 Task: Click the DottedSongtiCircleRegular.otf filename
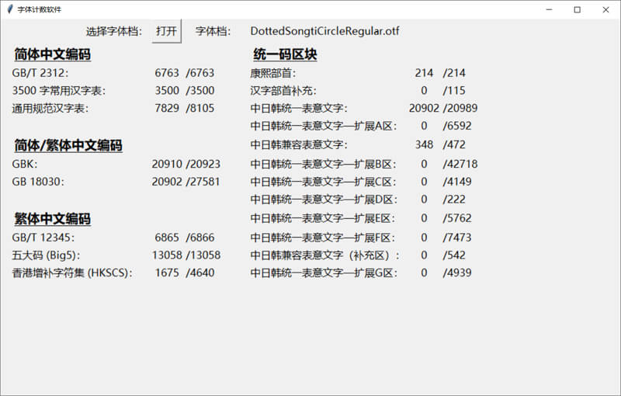click(x=324, y=31)
